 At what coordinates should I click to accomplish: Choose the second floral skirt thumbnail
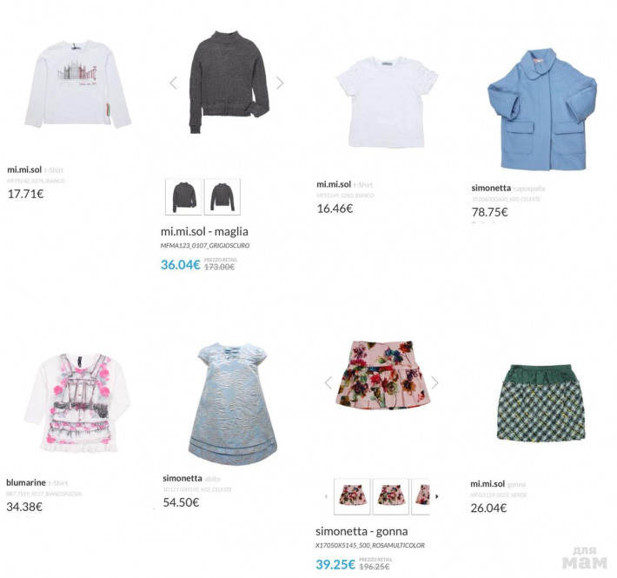click(x=391, y=496)
